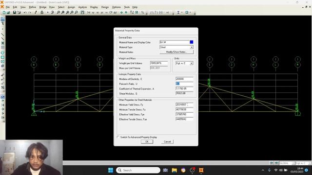Click the Material Name input field
Viewport: 312px width, 175px height.
[175, 42]
